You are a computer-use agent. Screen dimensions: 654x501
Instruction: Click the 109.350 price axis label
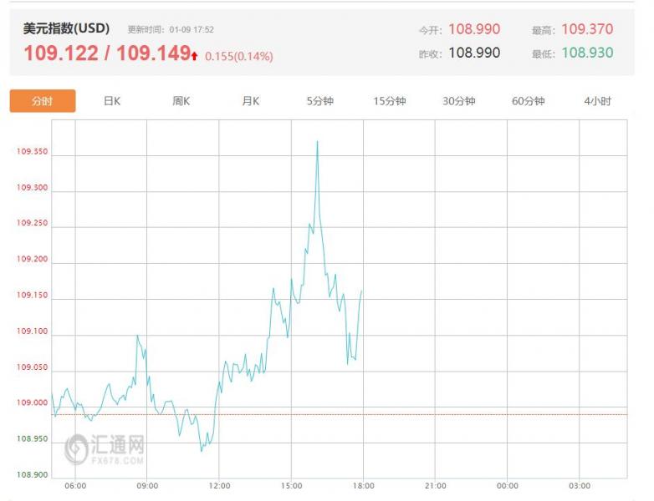tap(32, 152)
